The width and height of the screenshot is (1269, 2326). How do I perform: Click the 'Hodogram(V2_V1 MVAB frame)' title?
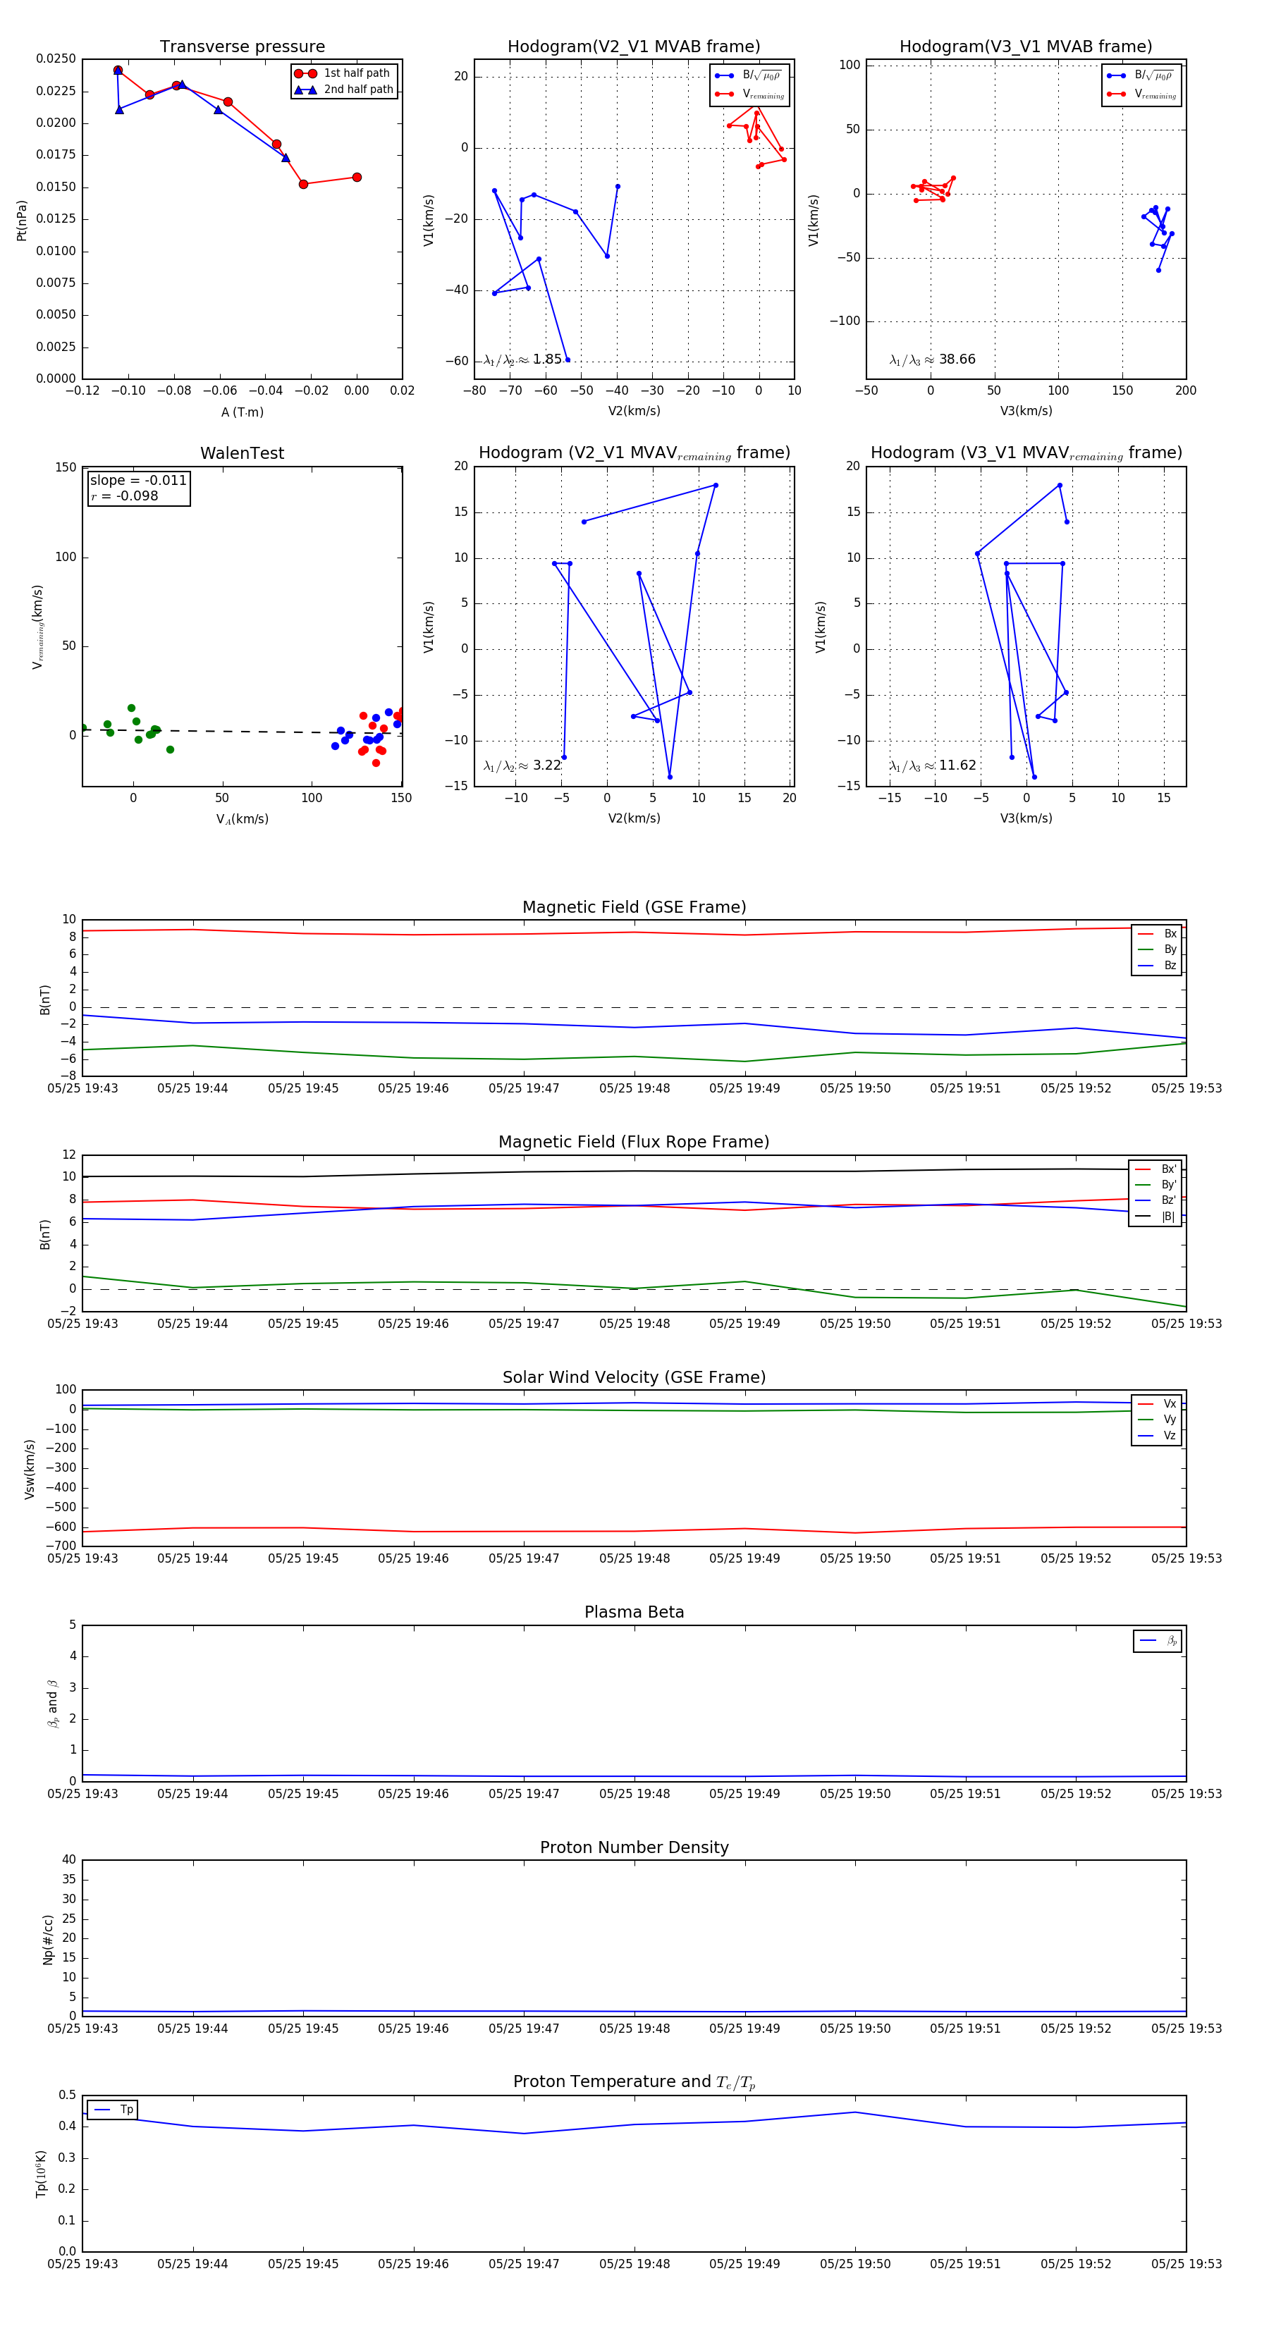point(634,47)
